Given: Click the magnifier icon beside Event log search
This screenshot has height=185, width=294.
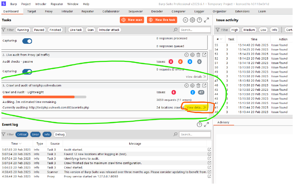Looking at the screenshot, I should [175, 134].
